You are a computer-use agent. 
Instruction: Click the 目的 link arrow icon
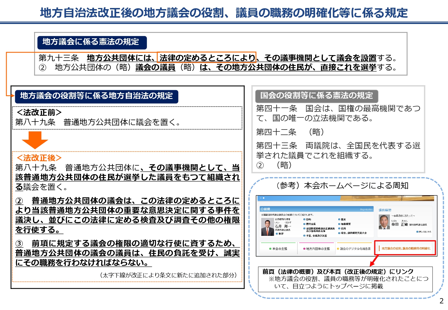304,219
